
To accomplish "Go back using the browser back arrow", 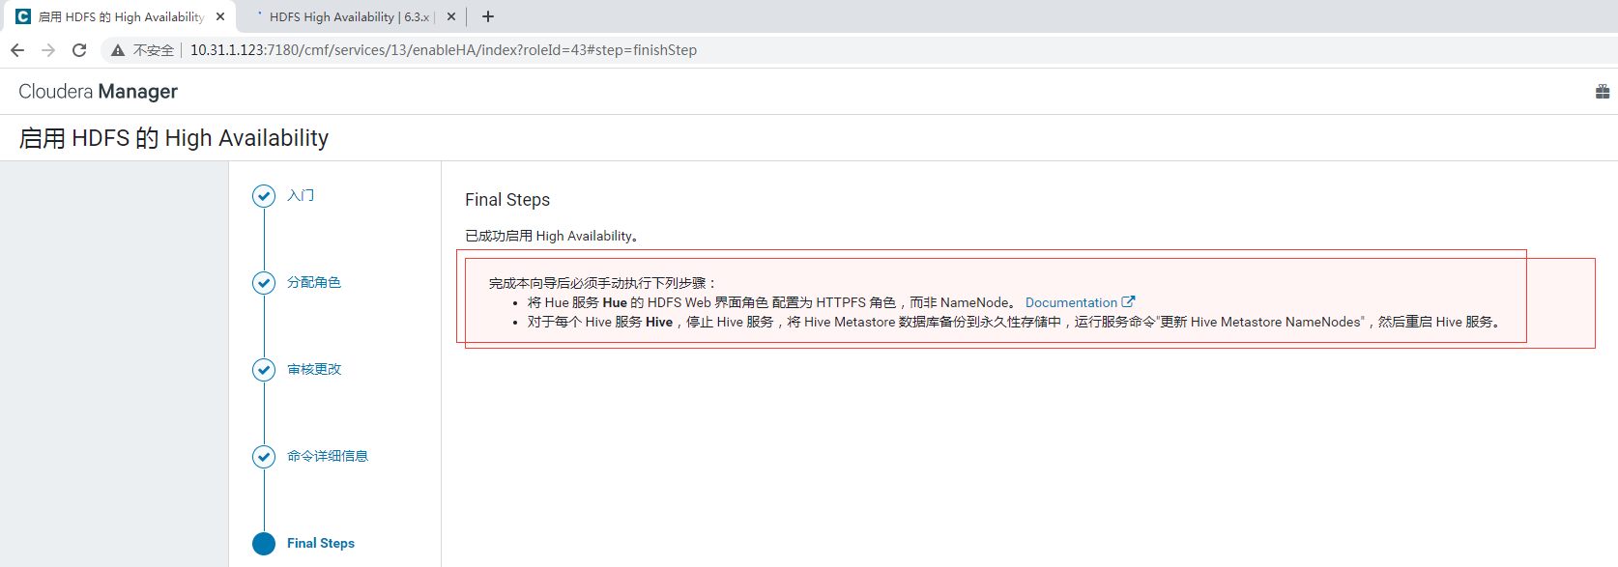I will tap(17, 50).
